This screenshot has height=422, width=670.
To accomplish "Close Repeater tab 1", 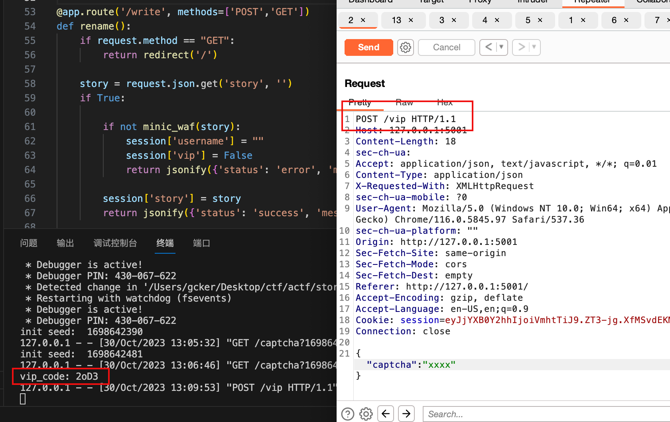I will point(583,20).
